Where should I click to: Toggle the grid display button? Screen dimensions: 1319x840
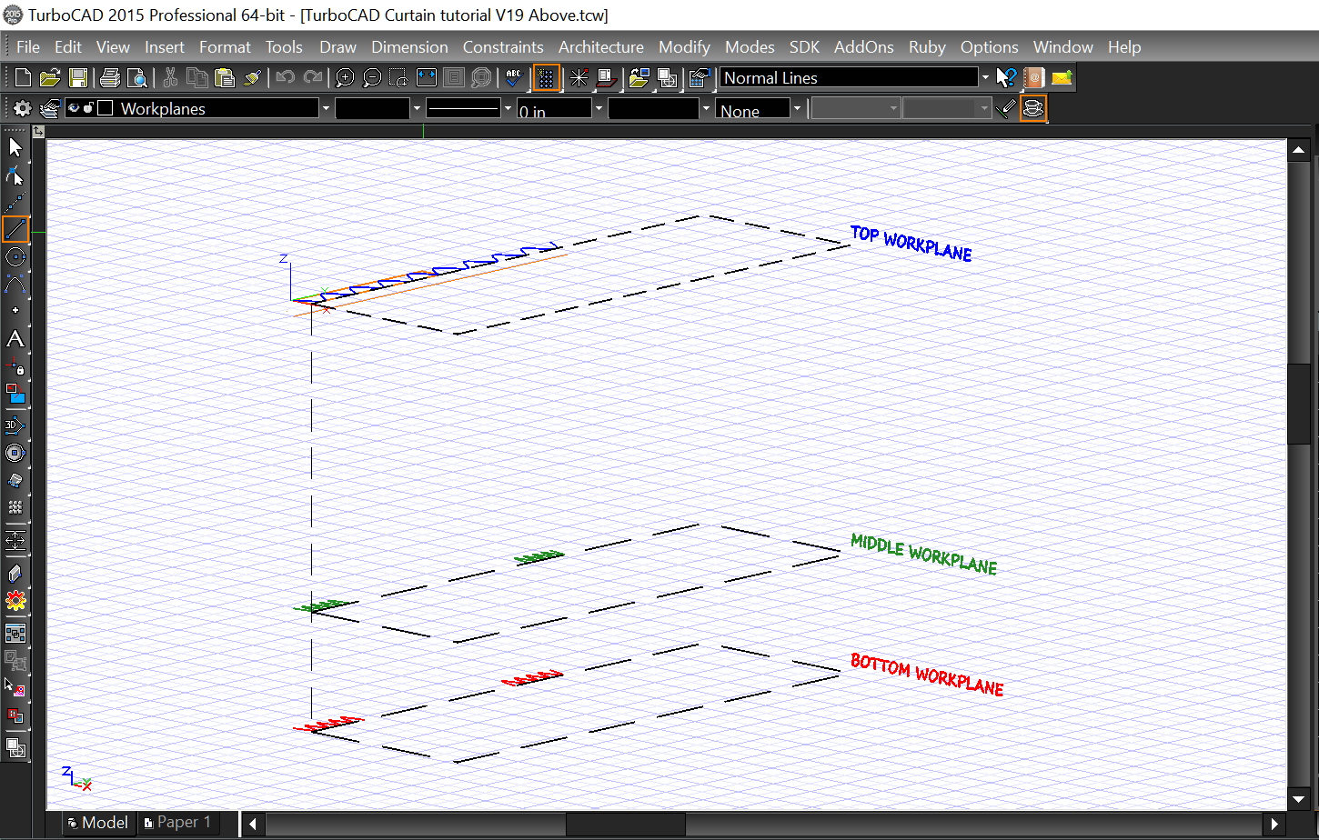546,78
